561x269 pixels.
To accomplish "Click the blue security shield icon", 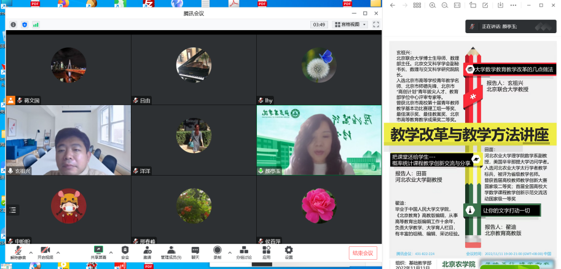I will click(x=25, y=25).
